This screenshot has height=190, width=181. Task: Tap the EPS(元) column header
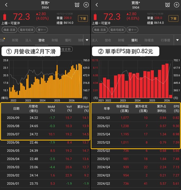[x=176, y=108]
